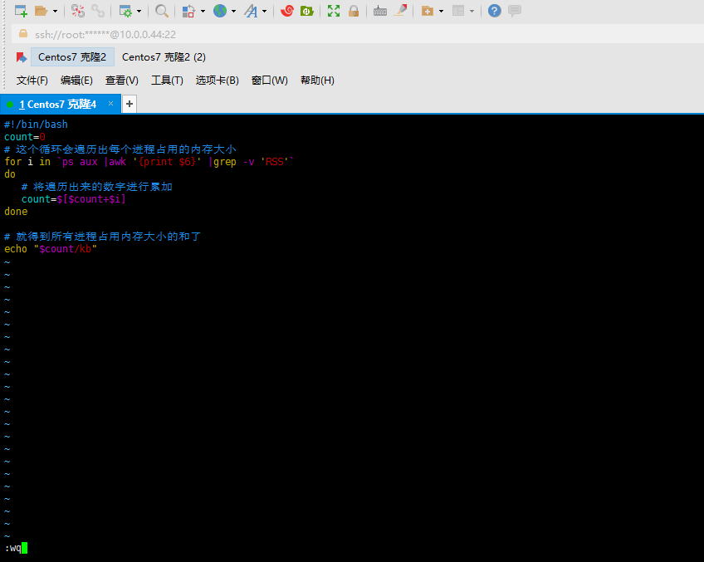Image resolution: width=704 pixels, height=562 pixels.
Task: Toggle full screen mode icon
Action: click(x=334, y=11)
